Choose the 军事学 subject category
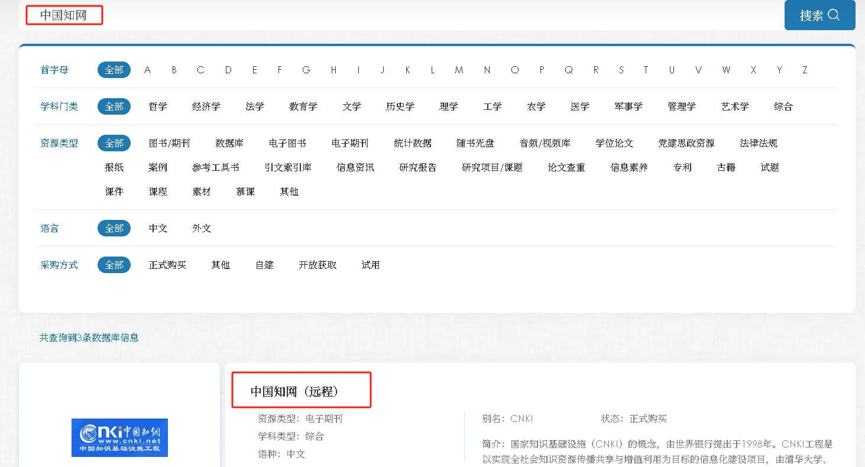 [628, 106]
